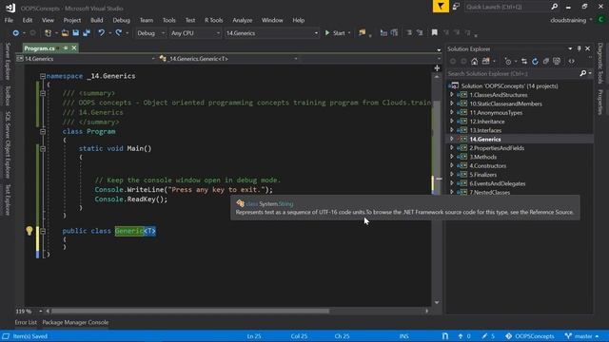Screen dimensions: 609x342
Task: Open the 14.Generics project navigation dropdown
Action: [86, 59]
